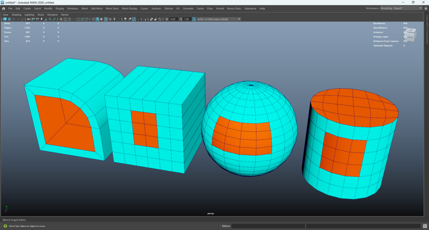429x230 pixels.
Task: Toggle the image plane icon
Action: point(46,19)
